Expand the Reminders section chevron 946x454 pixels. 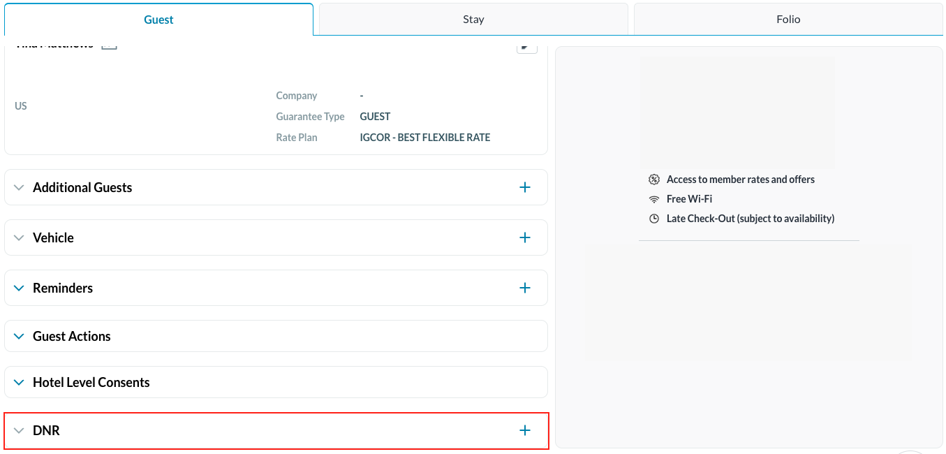pos(19,288)
